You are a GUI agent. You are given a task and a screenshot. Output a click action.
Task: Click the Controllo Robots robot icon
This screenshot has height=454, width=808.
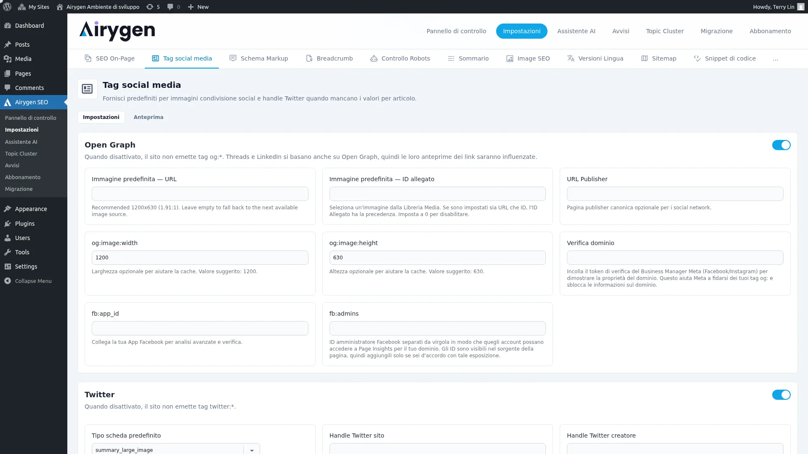(x=374, y=58)
